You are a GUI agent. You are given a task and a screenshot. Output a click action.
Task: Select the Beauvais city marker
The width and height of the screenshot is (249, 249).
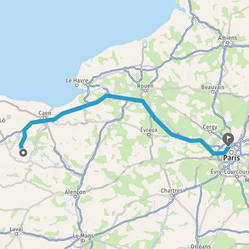pos(213,92)
